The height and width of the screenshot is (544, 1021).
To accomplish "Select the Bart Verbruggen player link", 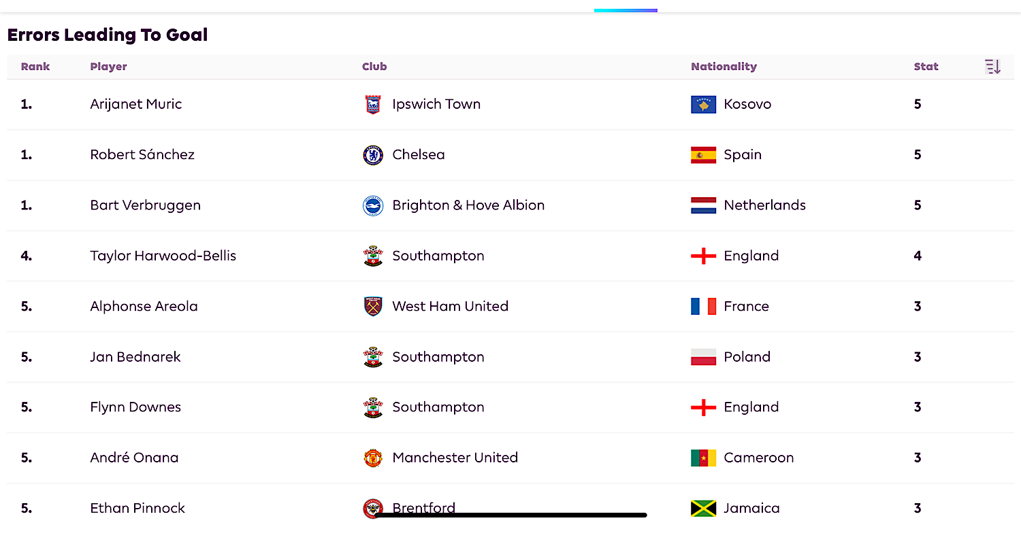I will pyautogui.click(x=145, y=205).
